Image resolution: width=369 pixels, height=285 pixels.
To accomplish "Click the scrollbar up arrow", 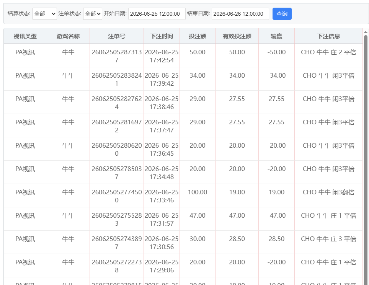I will 366,31.
